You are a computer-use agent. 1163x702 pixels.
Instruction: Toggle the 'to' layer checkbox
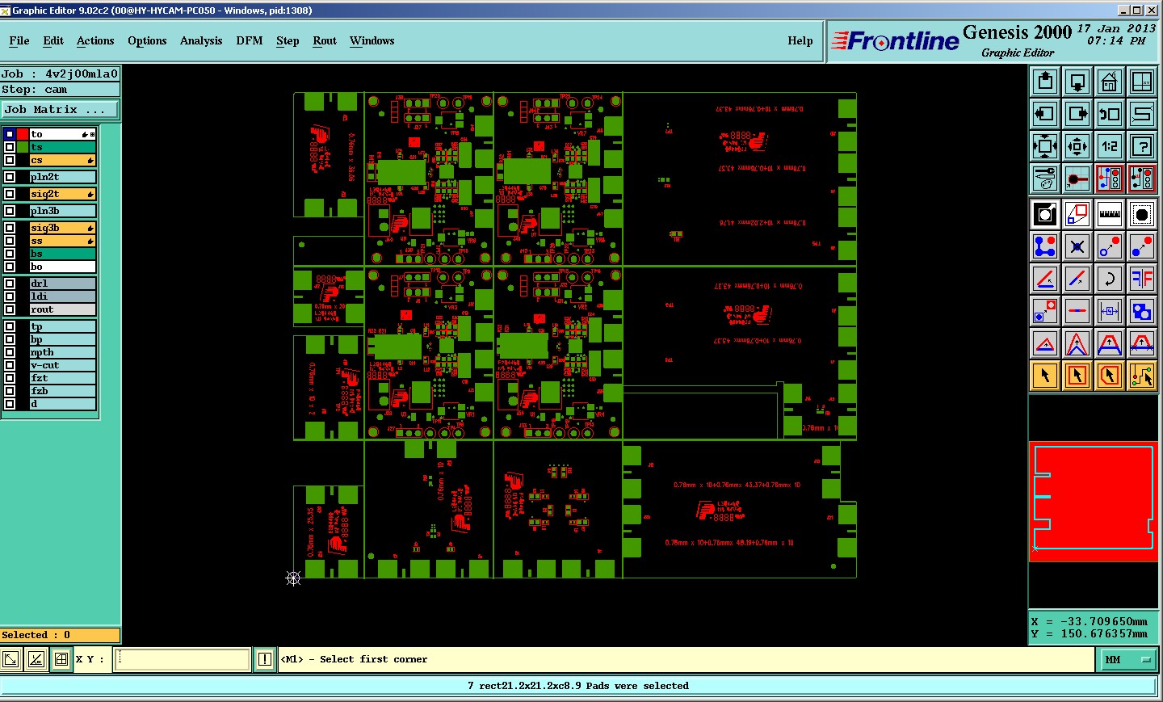click(x=10, y=134)
